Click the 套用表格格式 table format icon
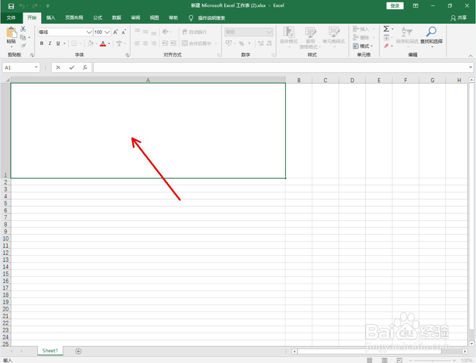The height and width of the screenshot is (363, 476). coord(310,32)
